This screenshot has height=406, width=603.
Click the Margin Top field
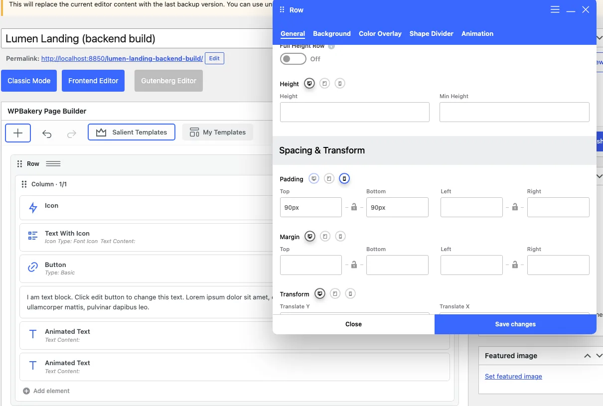[x=311, y=265]
